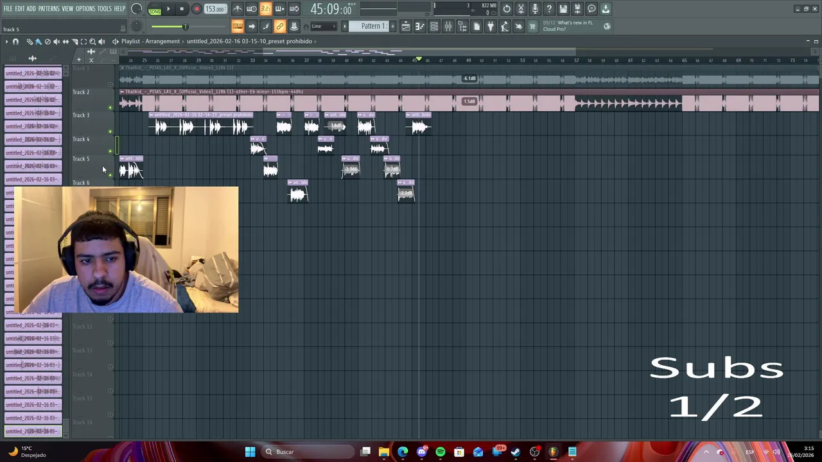Screen dimensions: 822x462
Task: Click the export/render download icon
Action: pos(606,9)
